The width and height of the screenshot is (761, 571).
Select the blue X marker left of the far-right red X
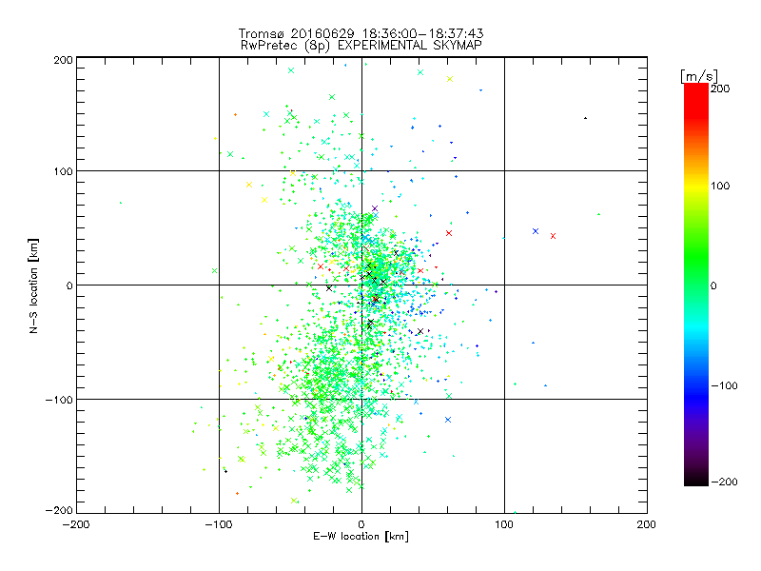point(536,231)
